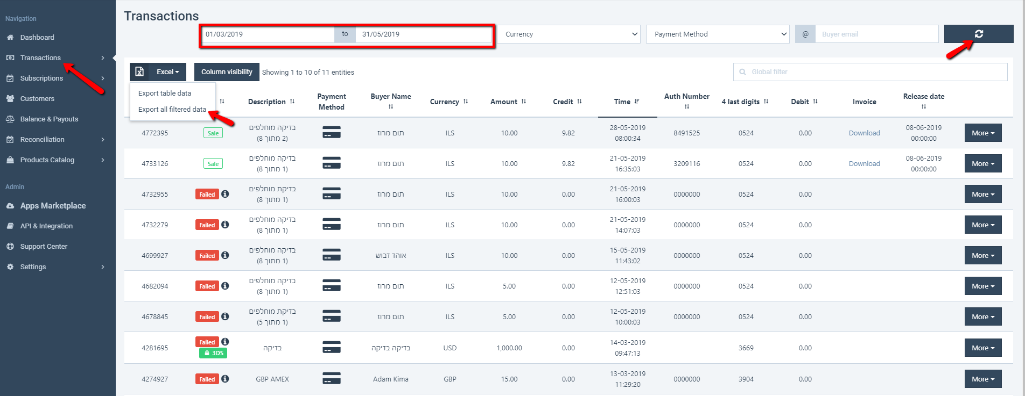Click the card icon for transaction 4281695
Viewport: 1025px width, 396px height.
[x=332, y=348]
